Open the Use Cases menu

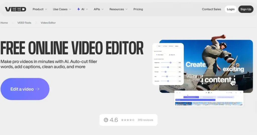point(60,9)
